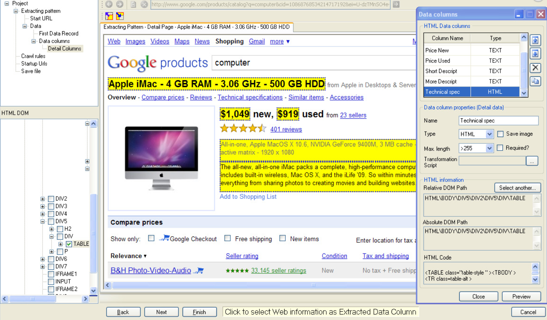Open the Compare prices link
This screenshot has height=320, width=547.
163,97
